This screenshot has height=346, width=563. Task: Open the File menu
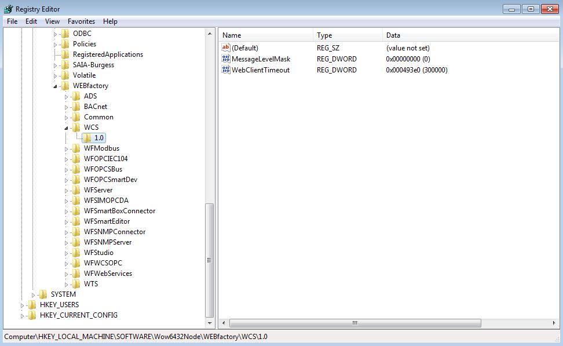12,21
